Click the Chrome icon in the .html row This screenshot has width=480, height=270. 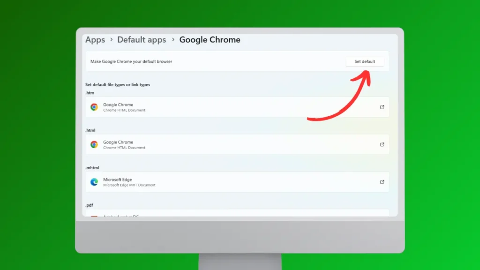pos(94,144)
